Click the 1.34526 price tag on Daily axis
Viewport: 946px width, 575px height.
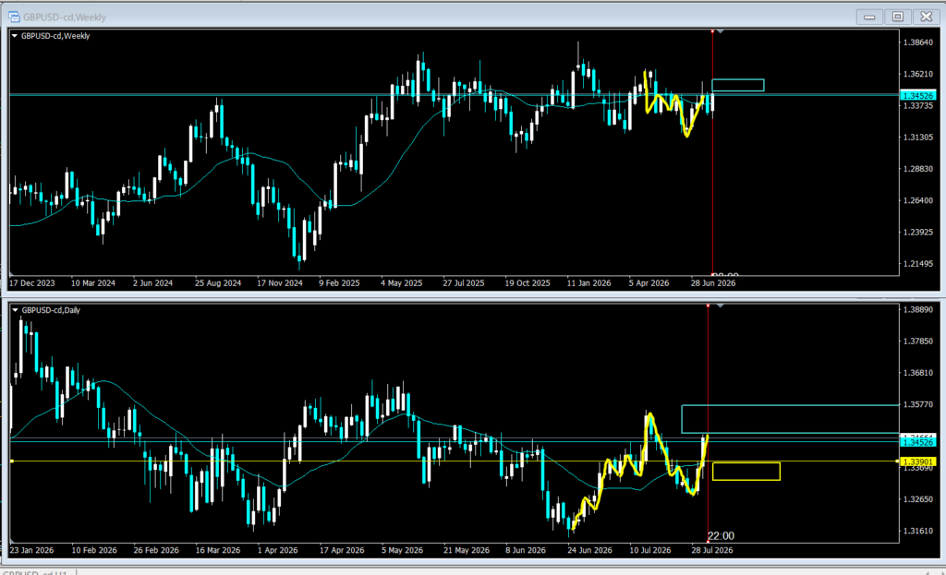click(917, 442)
